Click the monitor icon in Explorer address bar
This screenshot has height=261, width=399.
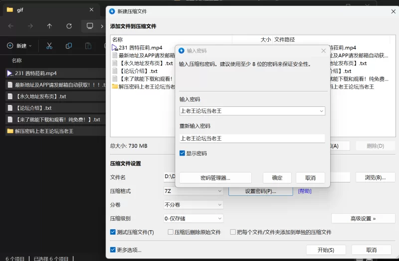tap(90, 26)
